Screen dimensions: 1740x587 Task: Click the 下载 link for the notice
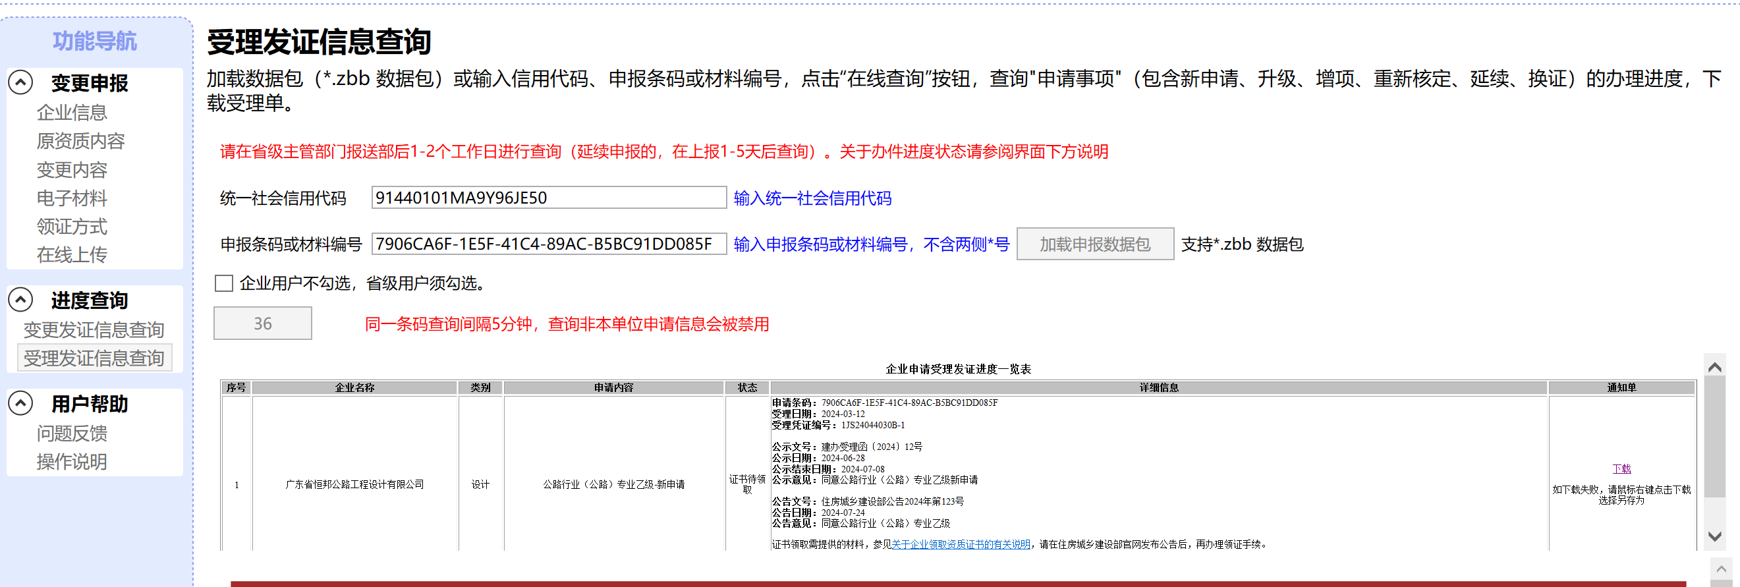pyautogui.click(x=1621, y=469)
